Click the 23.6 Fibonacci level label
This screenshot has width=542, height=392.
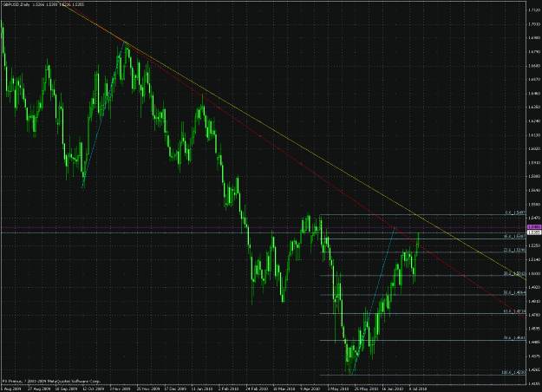(x=514, y=250)
